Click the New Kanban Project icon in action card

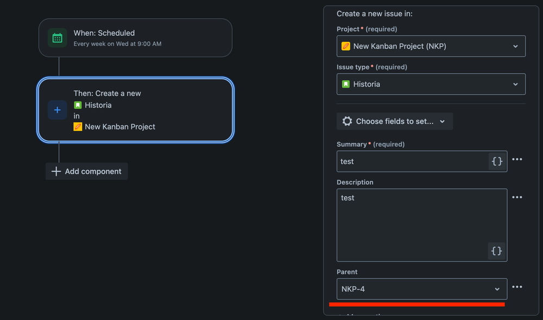[78, 127]
